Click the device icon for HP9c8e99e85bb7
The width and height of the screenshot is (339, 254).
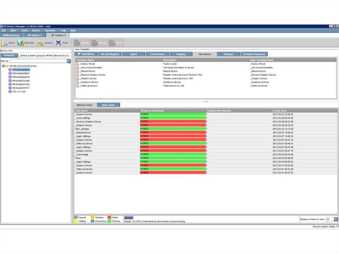tap(10, 73)
